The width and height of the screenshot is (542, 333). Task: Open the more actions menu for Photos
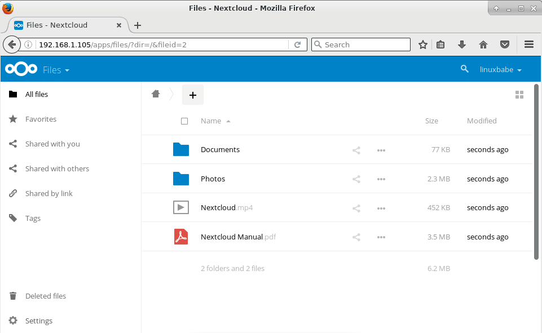pyautogui.click(x=381, y=179)
